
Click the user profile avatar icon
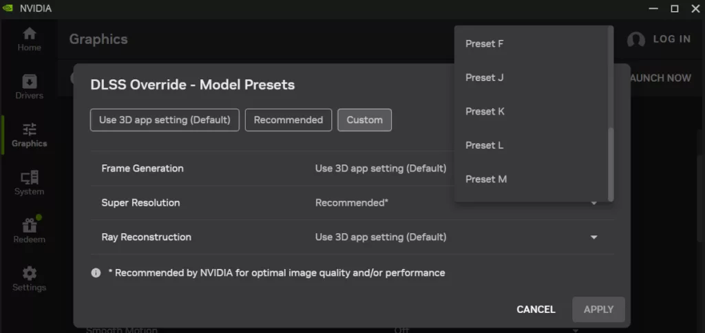(635, 39)
